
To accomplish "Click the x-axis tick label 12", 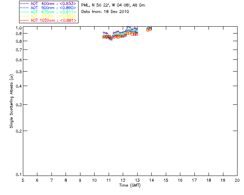I will coord(123,181).
